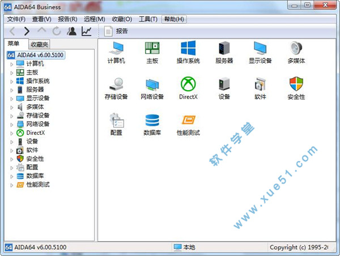
Task: Open the 主板 motherboard icon in the right pane
Action: 152,52
